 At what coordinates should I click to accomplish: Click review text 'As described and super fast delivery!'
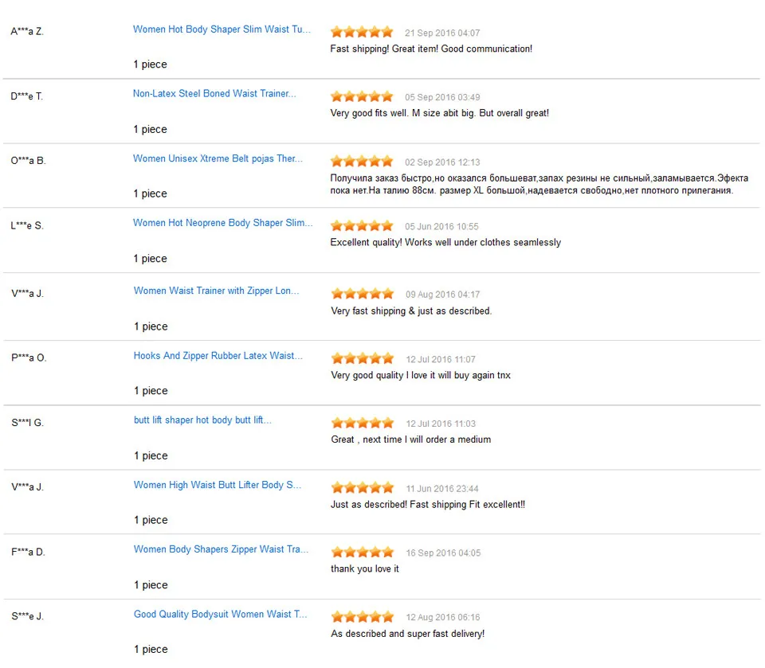(x=408, y=634)
